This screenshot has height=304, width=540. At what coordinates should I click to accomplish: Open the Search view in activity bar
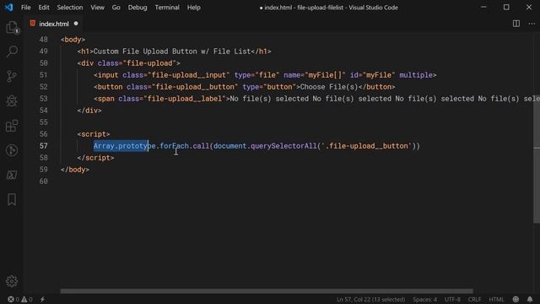coord(12,52)
